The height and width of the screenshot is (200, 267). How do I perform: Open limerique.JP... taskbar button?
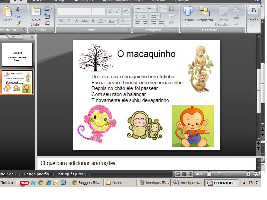(154, 183)
